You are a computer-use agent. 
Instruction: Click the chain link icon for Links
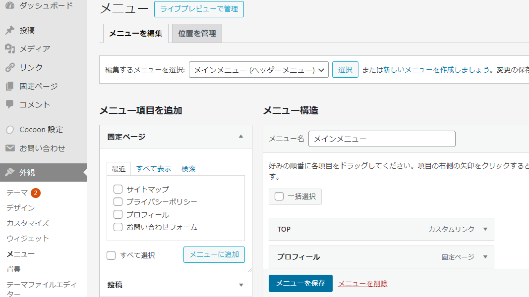10,67
